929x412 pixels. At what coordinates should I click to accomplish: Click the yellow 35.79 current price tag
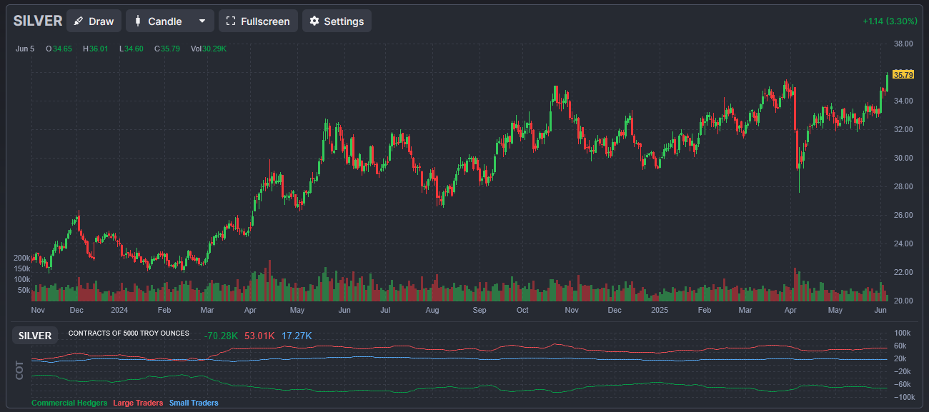coord(904,74)
